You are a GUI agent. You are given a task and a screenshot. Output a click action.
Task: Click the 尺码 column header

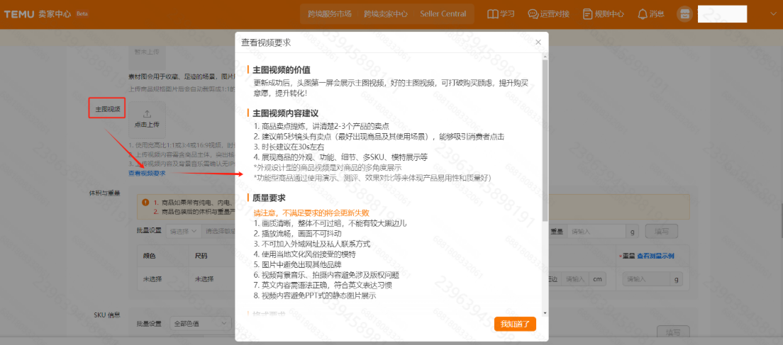pyautogui.click(x=201, y=256)
